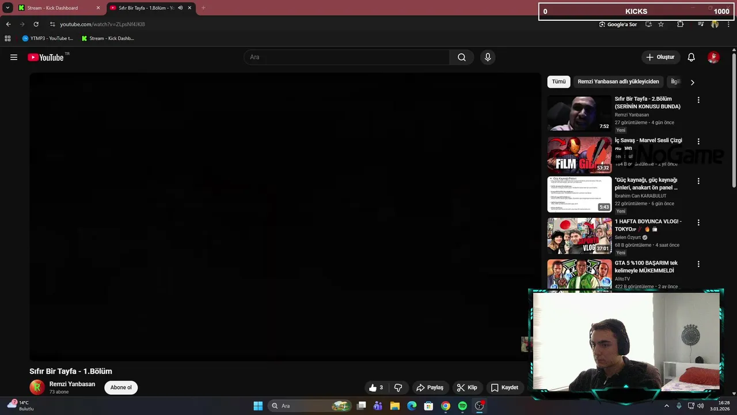The image size is (737, 415).
Task: Open Microsoft Edge from the taskbar
Action: point(412,406)
